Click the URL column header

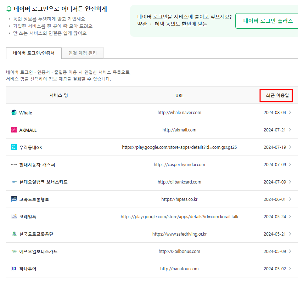click(x=179, y=96)
